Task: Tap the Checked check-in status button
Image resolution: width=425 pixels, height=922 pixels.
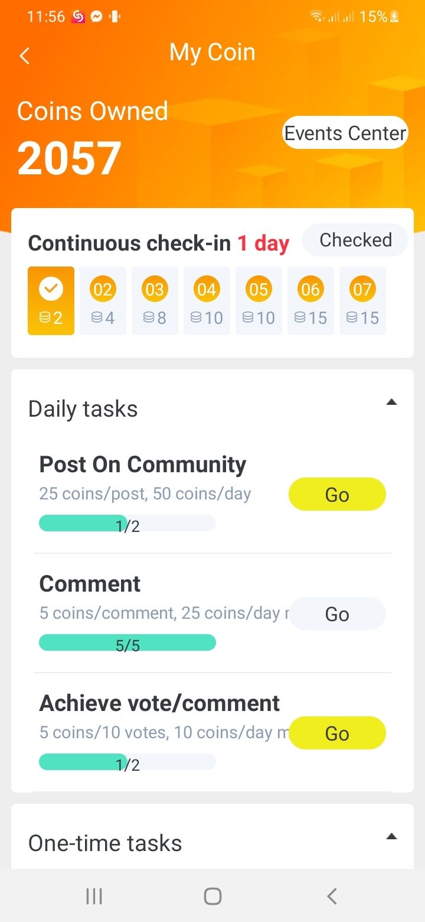Action: (x=355, y=240)
